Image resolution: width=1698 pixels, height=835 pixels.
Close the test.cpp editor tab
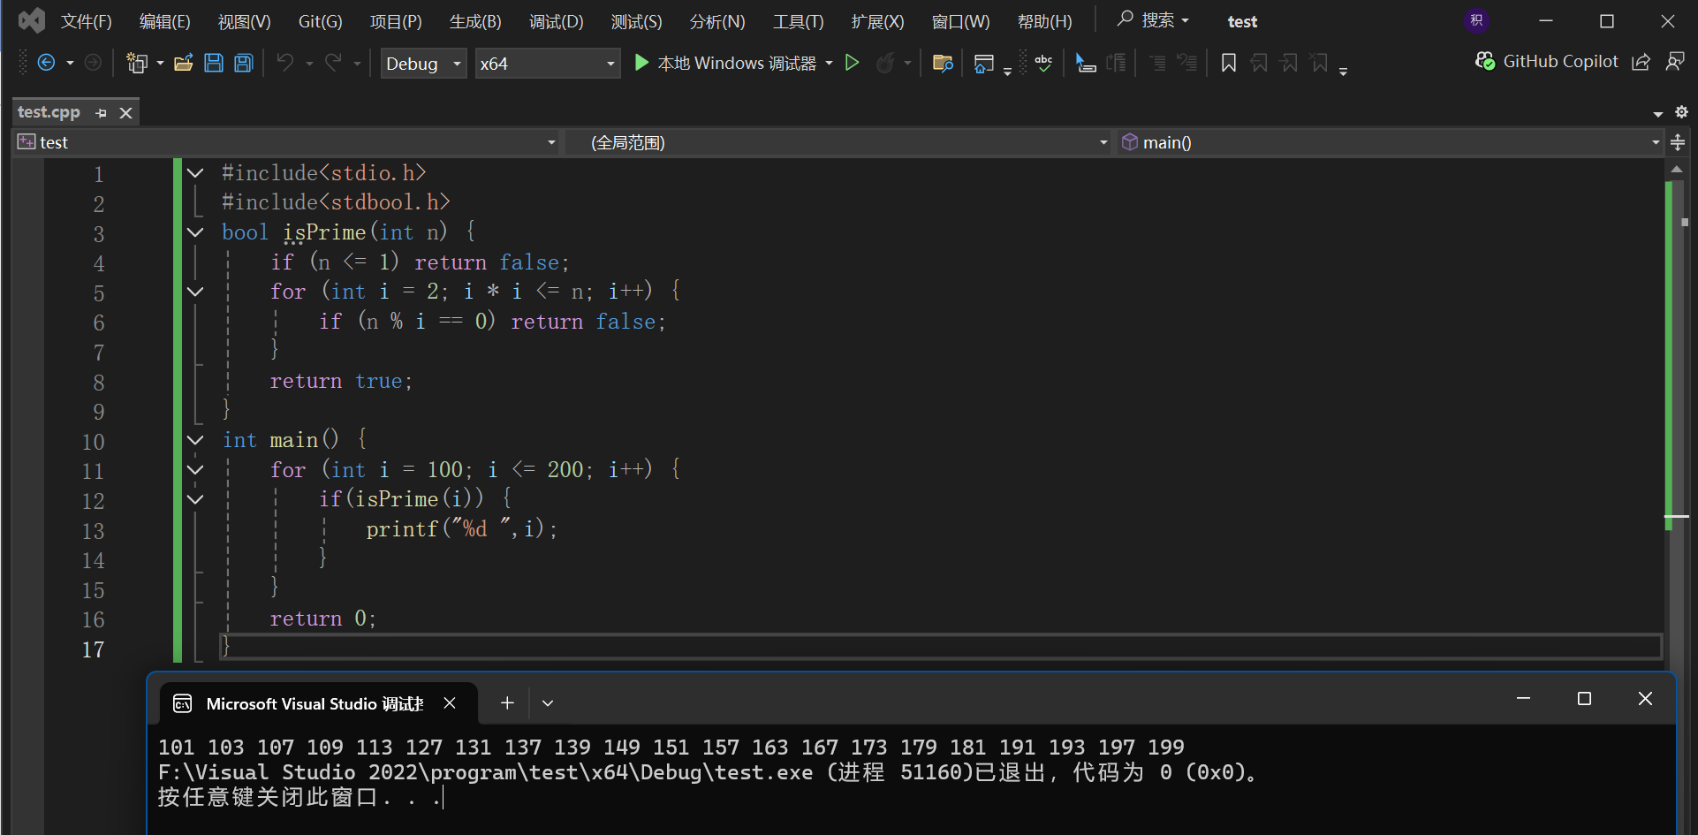[125, 113]
